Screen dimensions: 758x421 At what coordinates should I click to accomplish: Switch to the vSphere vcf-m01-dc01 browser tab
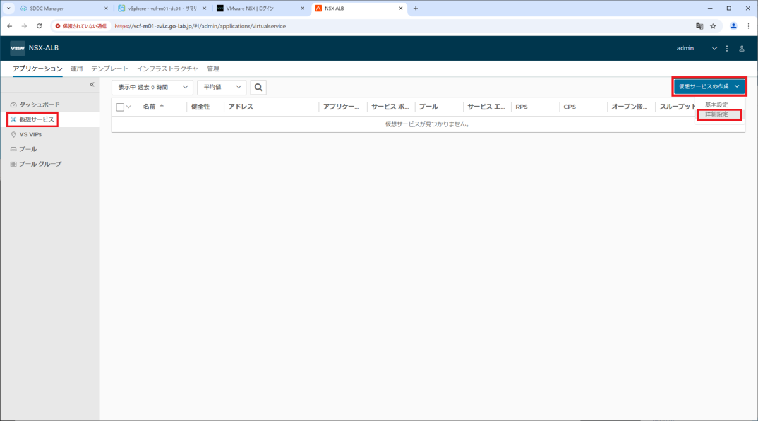[x=162, y=8]
